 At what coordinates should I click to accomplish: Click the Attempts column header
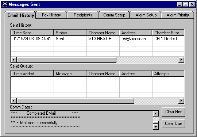(x=168, y=74)
